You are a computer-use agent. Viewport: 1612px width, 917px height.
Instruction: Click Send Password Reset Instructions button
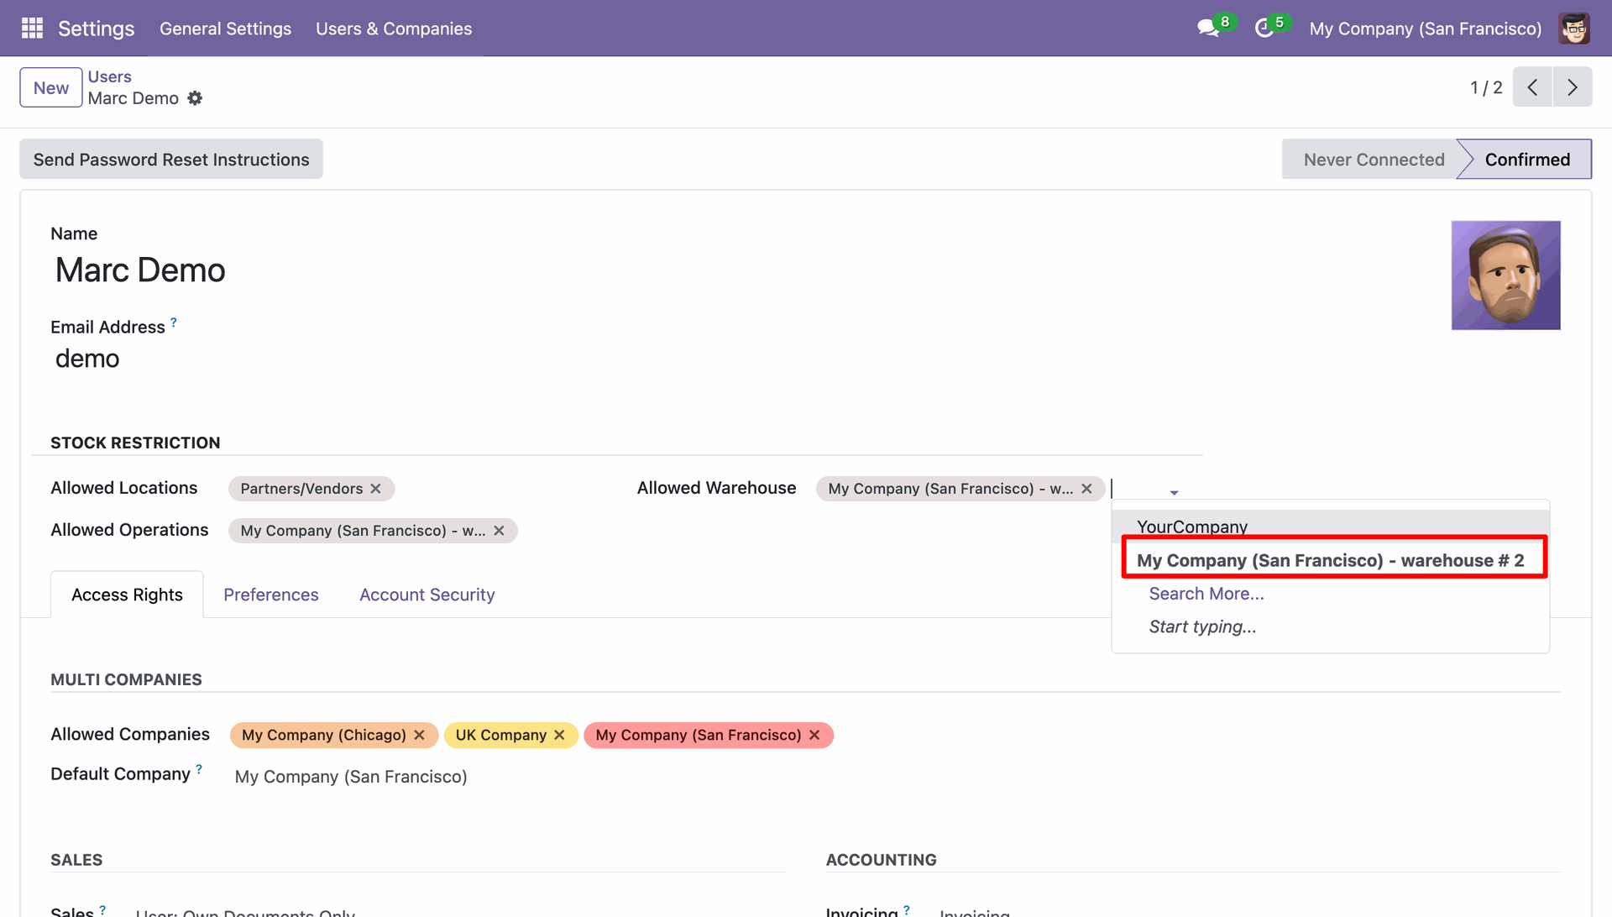point(171,160)
